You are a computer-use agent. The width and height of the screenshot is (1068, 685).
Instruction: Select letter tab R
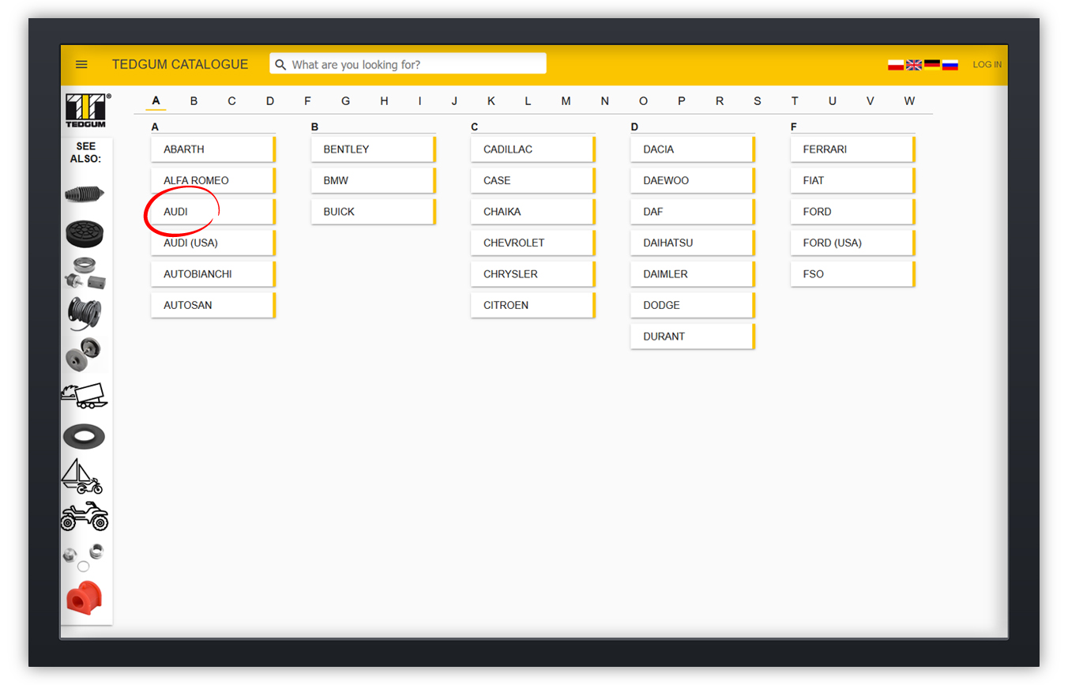tap(720, 101)
